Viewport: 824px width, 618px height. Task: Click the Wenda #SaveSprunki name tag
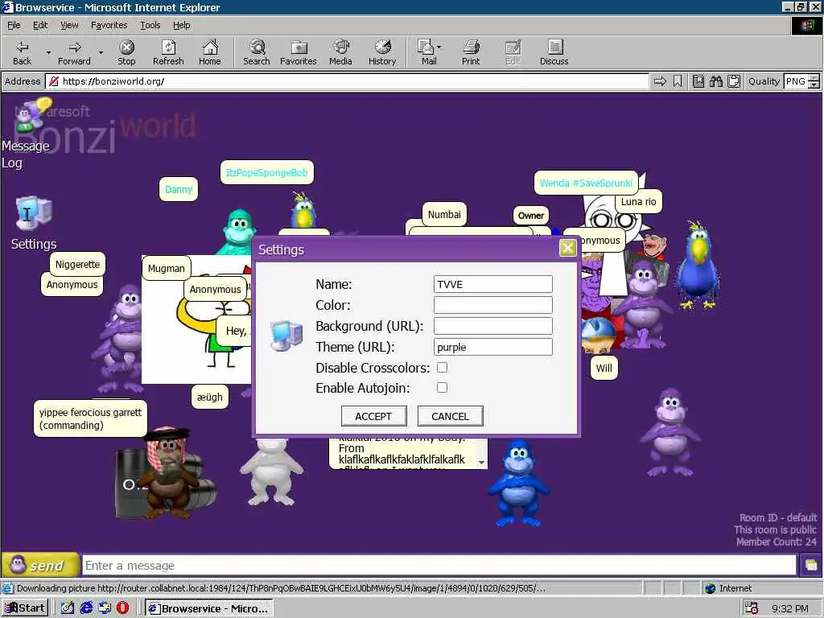(586, 183)
